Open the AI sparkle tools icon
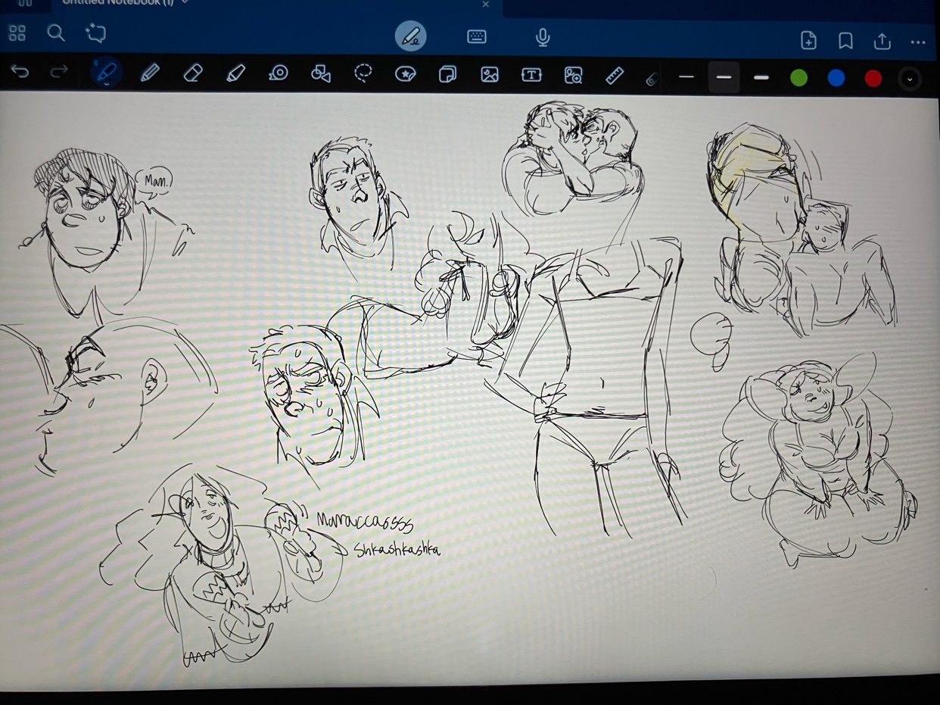 (x=96, y=33)
